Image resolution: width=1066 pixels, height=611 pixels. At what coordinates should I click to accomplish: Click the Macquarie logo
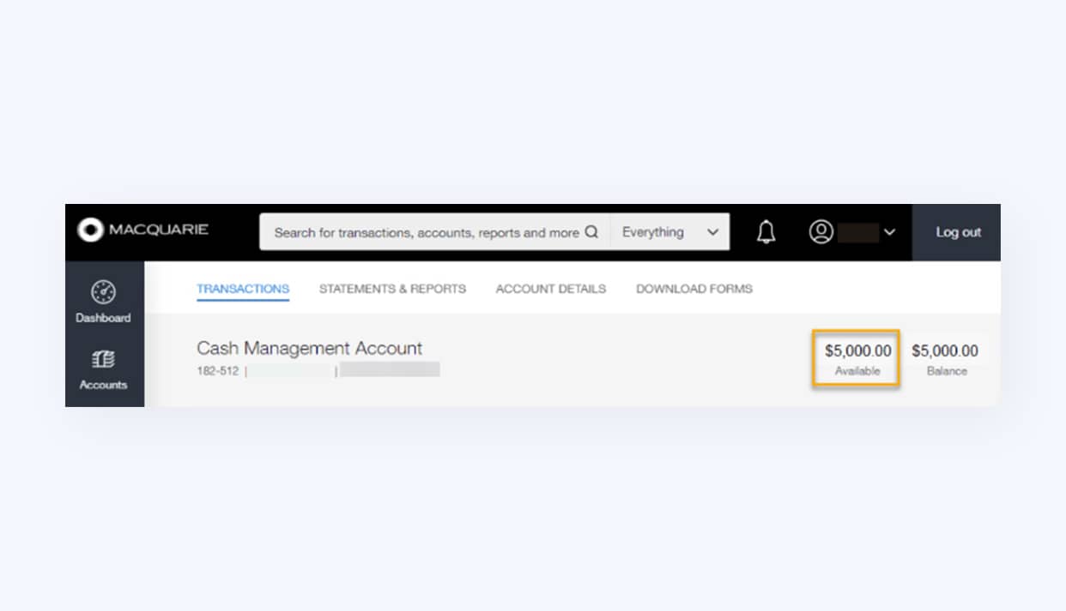point(142,231)
